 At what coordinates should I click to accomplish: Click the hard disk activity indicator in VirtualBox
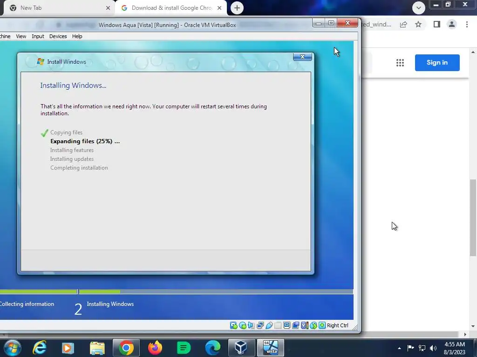234,325
